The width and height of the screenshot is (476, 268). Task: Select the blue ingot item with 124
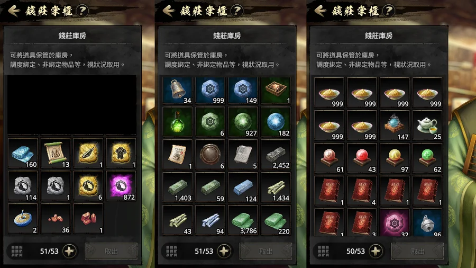pos(243,187)
